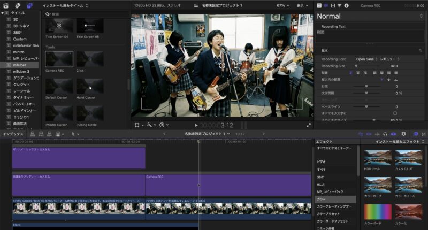Switch to the Title inspector icon
This screenshot has width=428, height=230.
[x=319, y=5]
